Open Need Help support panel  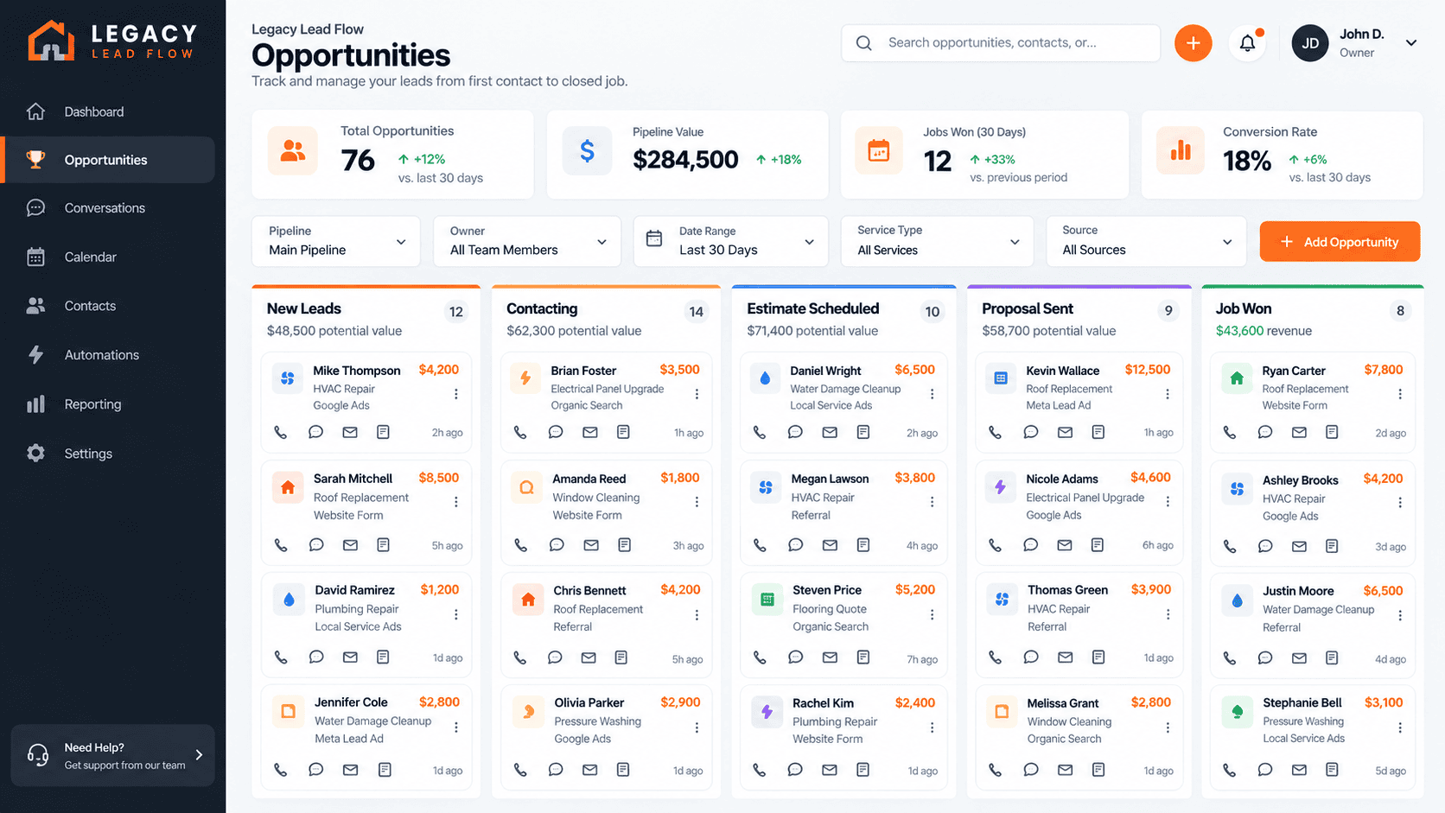coord(113,755)
